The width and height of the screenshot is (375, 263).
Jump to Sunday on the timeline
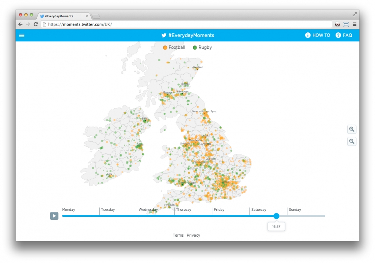(x=295, y=210)
